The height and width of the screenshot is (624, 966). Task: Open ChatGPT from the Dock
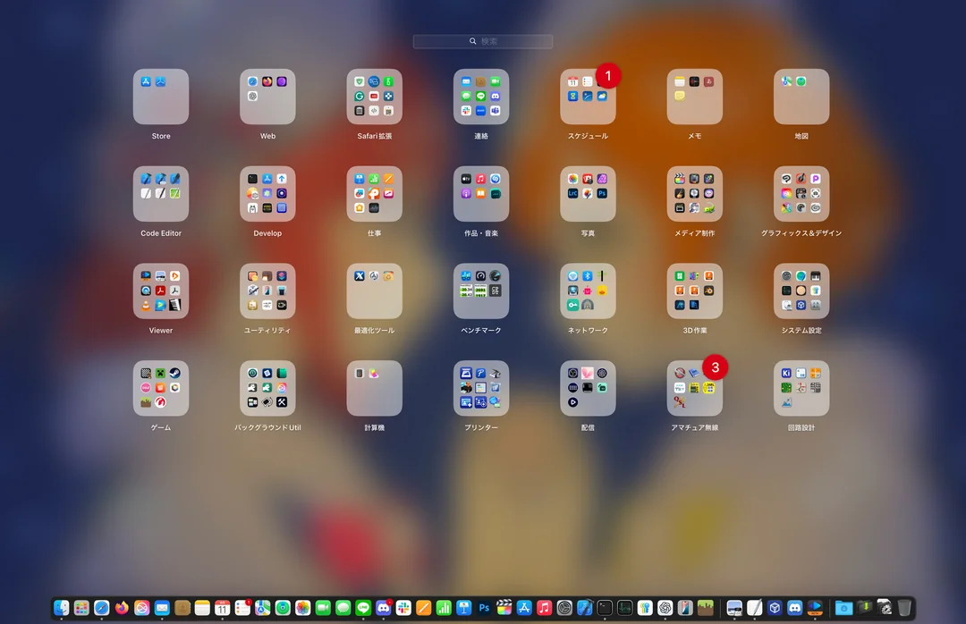665,608
